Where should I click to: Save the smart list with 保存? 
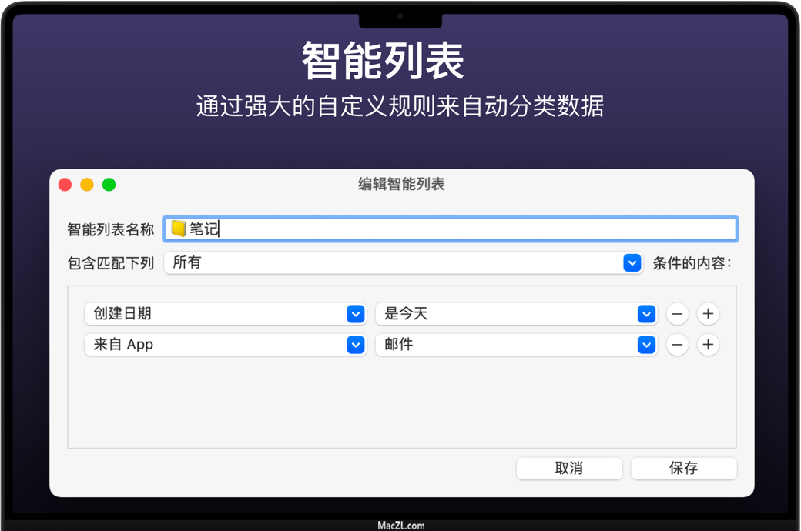(x=683, y=468)
